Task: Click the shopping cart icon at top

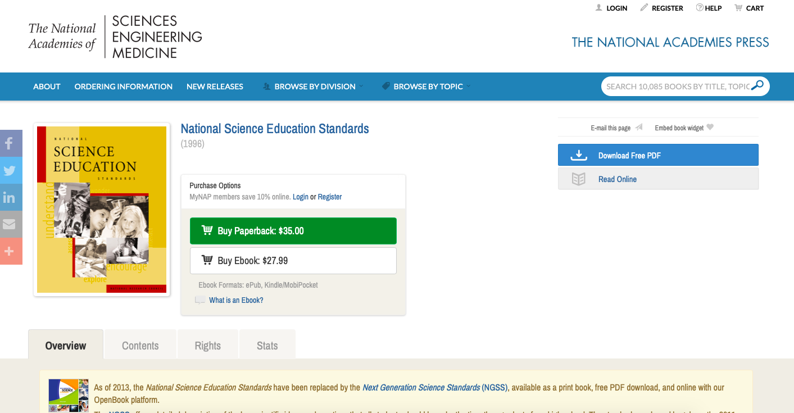Action: (738, 8)
